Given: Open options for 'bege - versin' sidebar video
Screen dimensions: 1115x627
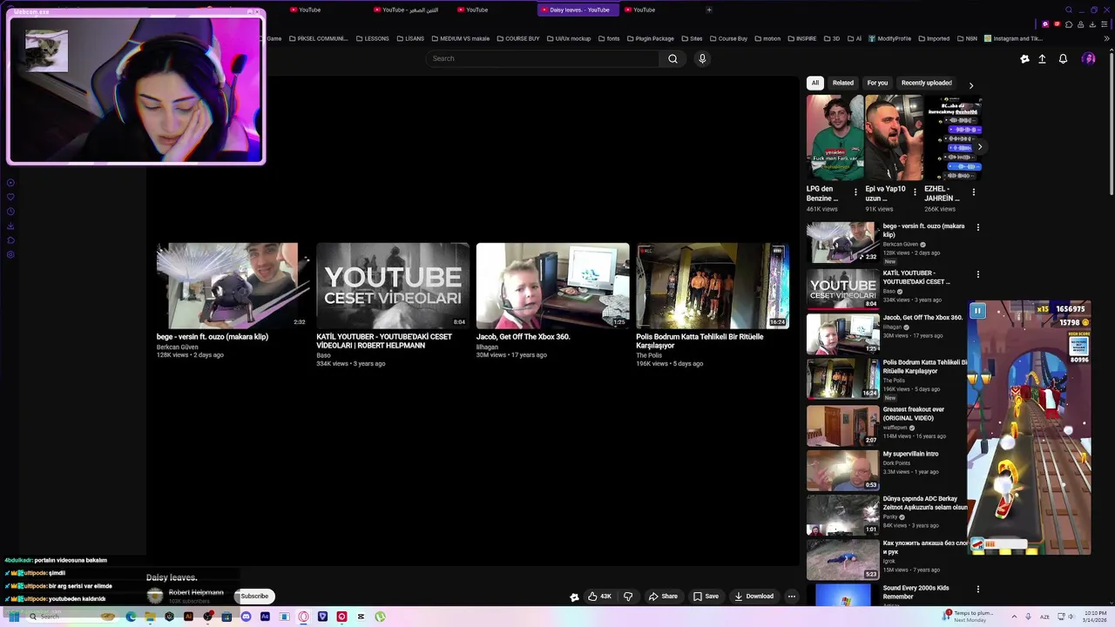Looking at the screenshot, I should tap(977, 227).
